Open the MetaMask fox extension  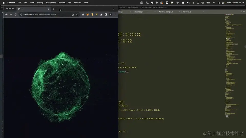point(88,15)
